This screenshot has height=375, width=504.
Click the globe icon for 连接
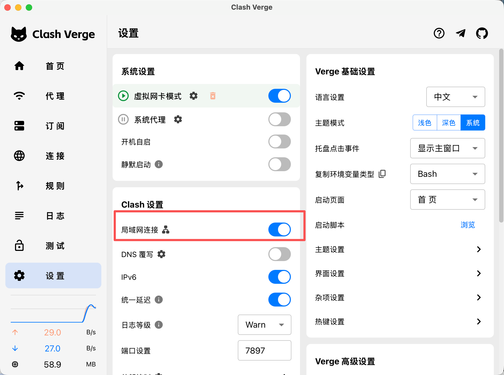pos(19,156)
